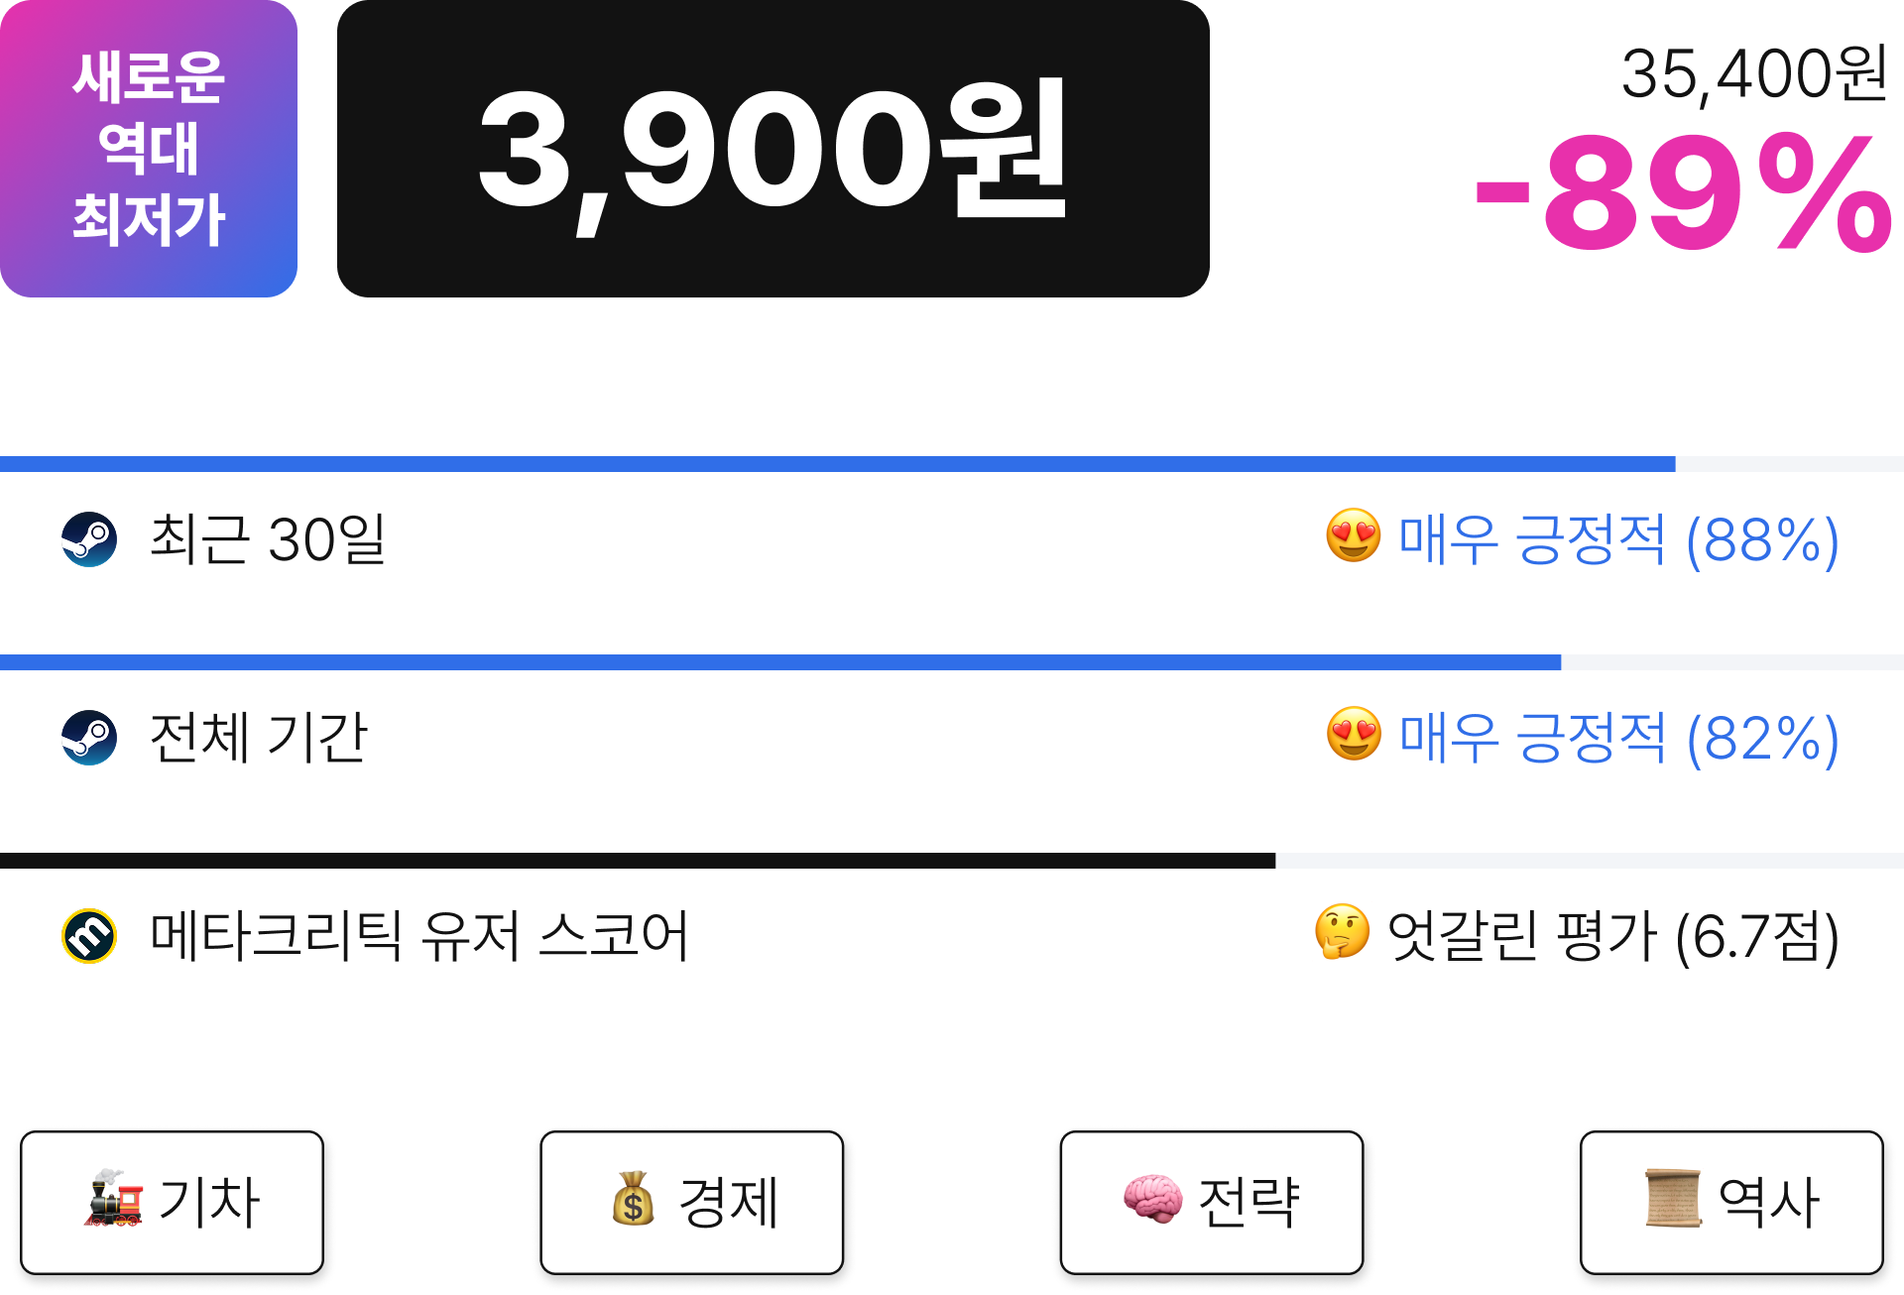1904x1295 pixels.
Task: Click the 매우 긍정적 (88%) review link
Action: [1618, 540]
